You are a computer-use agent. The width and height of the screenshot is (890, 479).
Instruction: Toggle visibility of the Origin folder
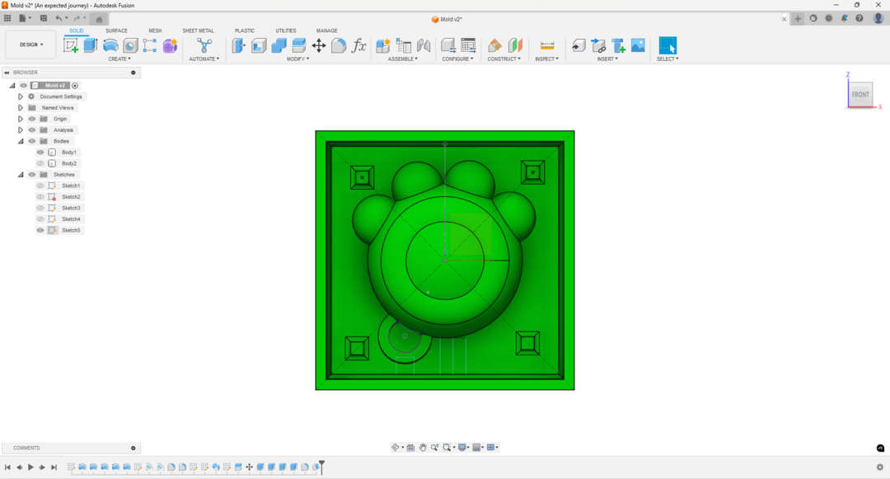click(32, 119)
